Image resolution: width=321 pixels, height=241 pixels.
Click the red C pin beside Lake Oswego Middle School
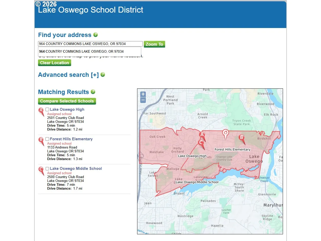click(41, 171)
